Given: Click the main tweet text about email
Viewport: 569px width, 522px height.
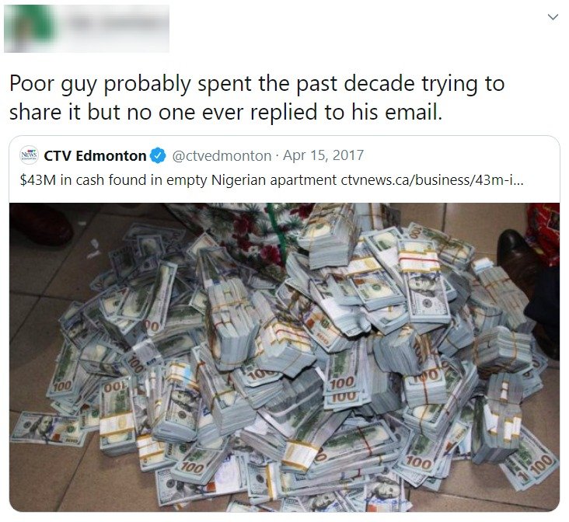Looking at the screenshot, I should tap(257, 98).
